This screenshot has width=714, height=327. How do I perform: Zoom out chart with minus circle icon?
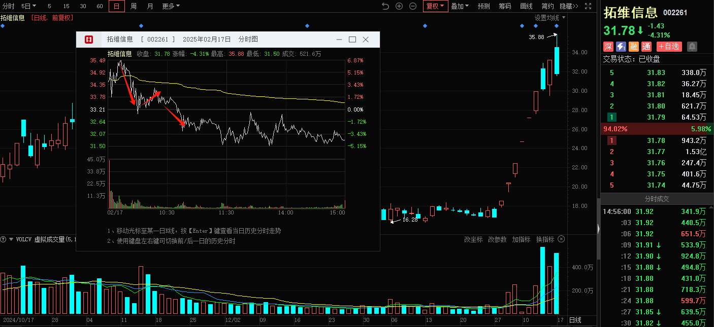[x=413, y=6]
